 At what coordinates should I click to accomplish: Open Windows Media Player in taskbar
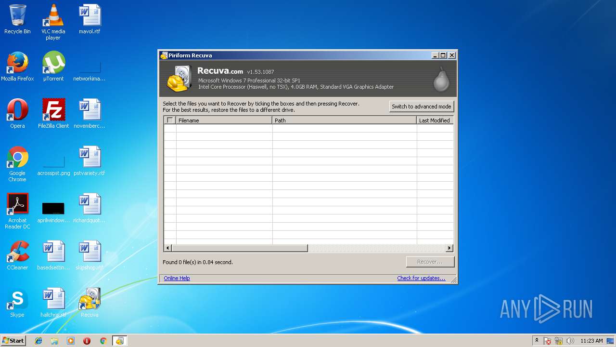[x=71, y=341]
